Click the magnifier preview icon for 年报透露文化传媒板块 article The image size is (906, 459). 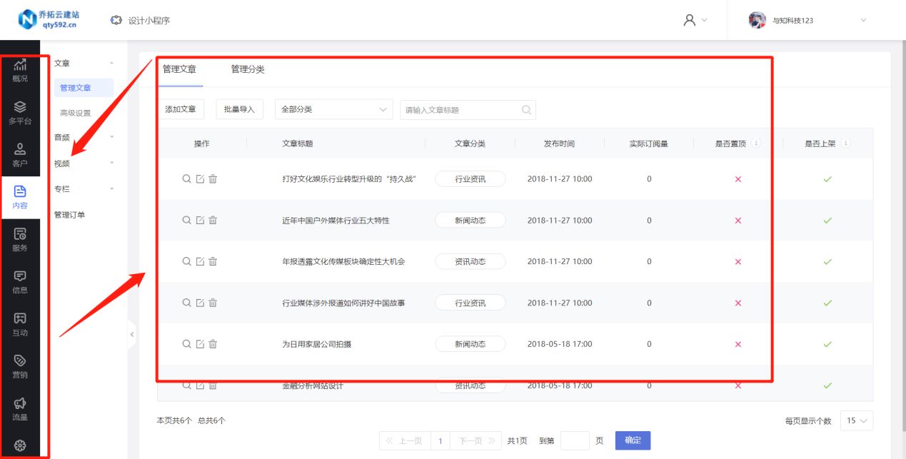click(x=186, y=261)
